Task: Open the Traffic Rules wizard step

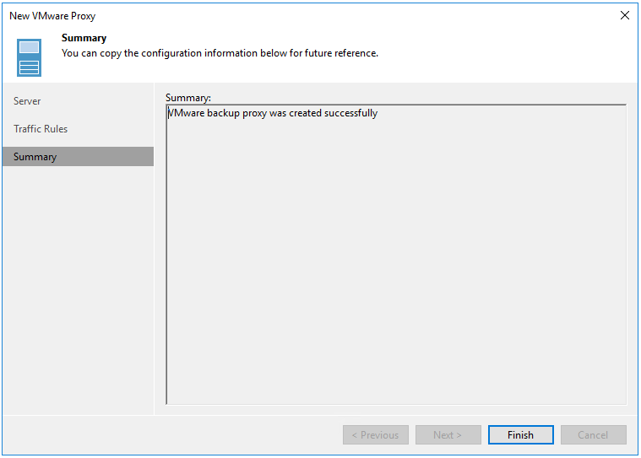Action: (41, 129)
